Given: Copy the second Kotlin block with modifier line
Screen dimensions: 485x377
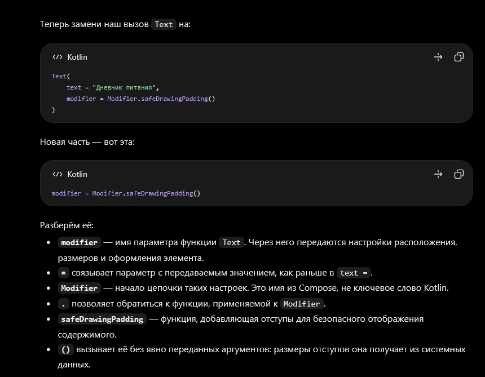Looking at the screenshot, I should [458, 174].
